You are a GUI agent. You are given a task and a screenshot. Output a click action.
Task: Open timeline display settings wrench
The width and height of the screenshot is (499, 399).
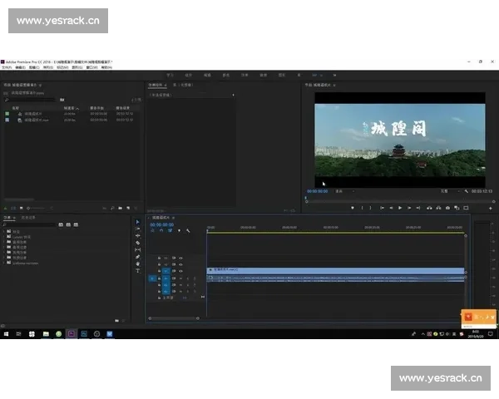pos(188,231)
